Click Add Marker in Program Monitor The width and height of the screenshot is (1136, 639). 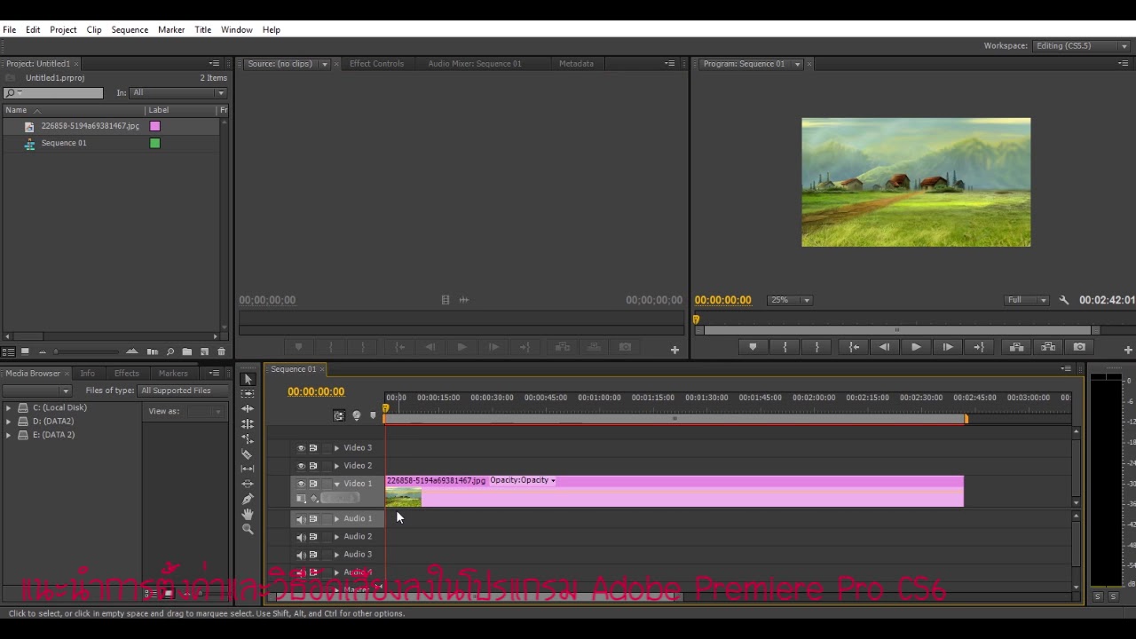click(753, 347)
